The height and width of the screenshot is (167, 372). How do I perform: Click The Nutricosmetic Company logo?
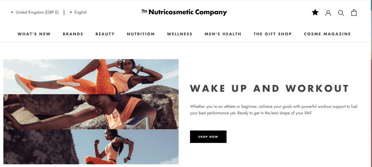tap(184, 12)
